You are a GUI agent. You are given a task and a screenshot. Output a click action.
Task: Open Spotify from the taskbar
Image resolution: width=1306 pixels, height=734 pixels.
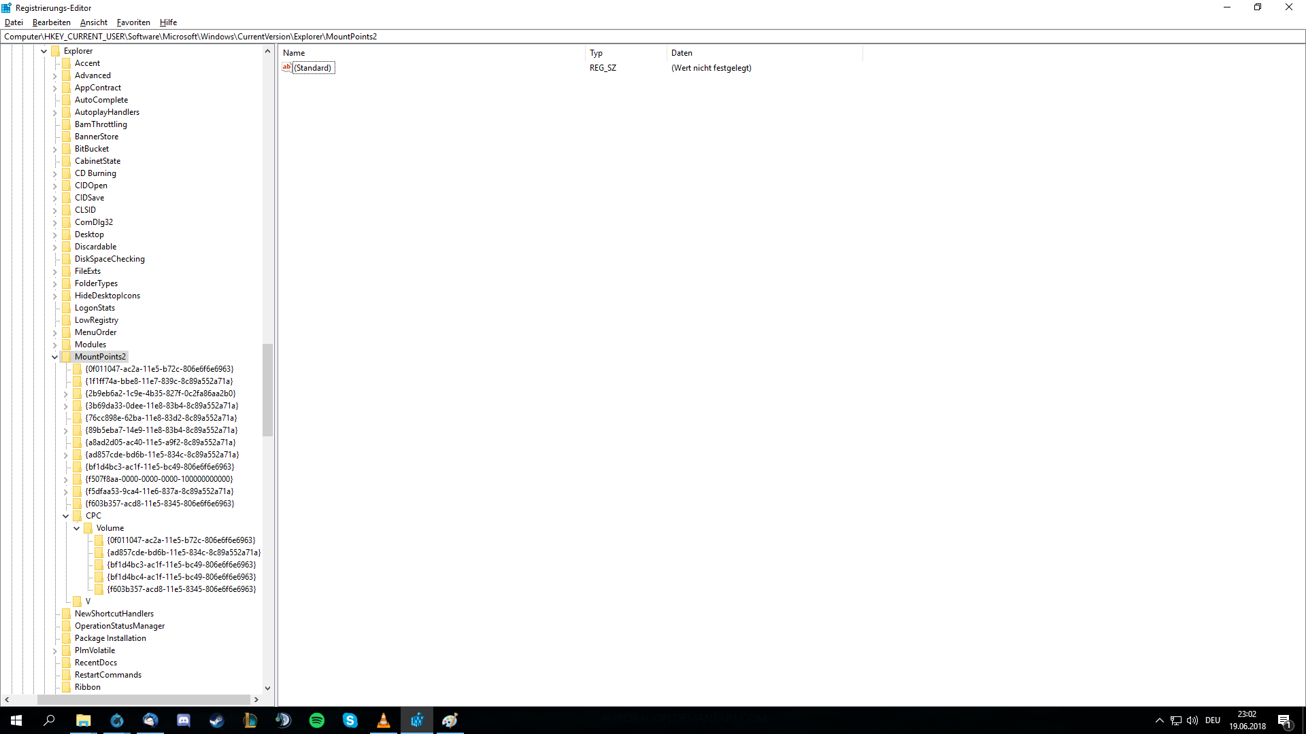pyautogui.click(x=317, y=720)
